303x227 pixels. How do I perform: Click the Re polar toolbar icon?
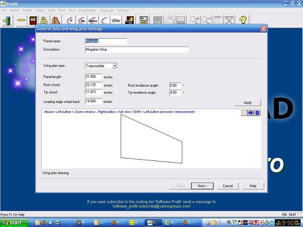tap(82, 20)
